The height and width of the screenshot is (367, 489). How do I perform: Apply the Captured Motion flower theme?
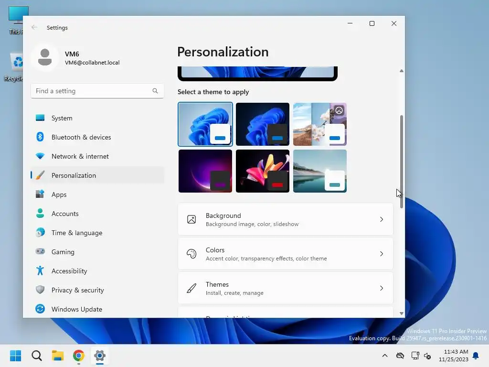[x=263, y=171]
